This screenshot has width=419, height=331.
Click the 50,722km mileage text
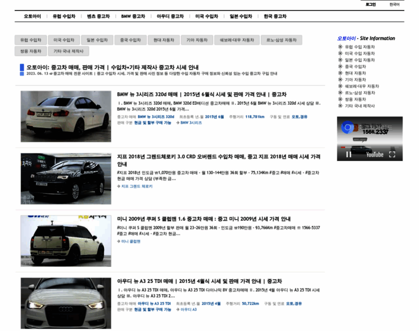click(x=250, y=304)
